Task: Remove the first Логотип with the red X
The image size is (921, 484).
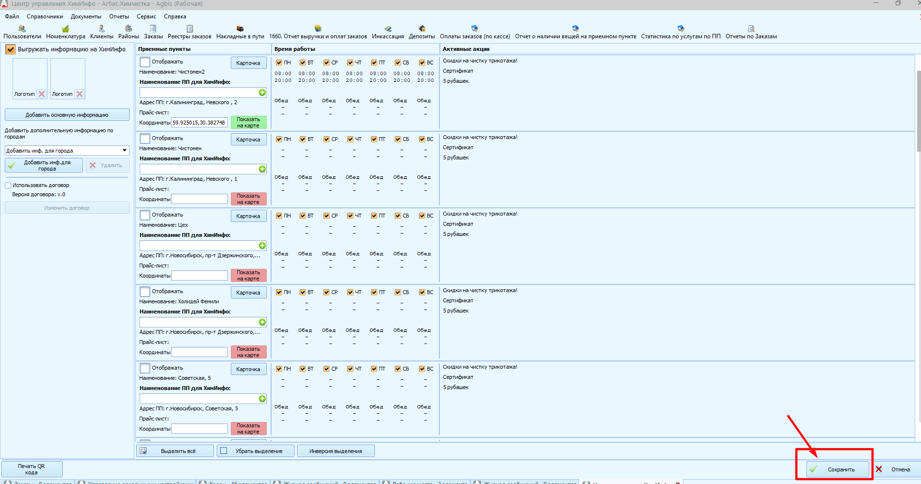Action: coord(42,94)
